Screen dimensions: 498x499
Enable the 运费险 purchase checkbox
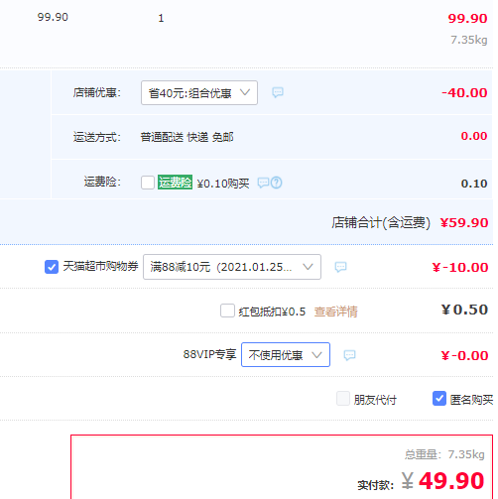pyautogui.click(x=148, y=183)
